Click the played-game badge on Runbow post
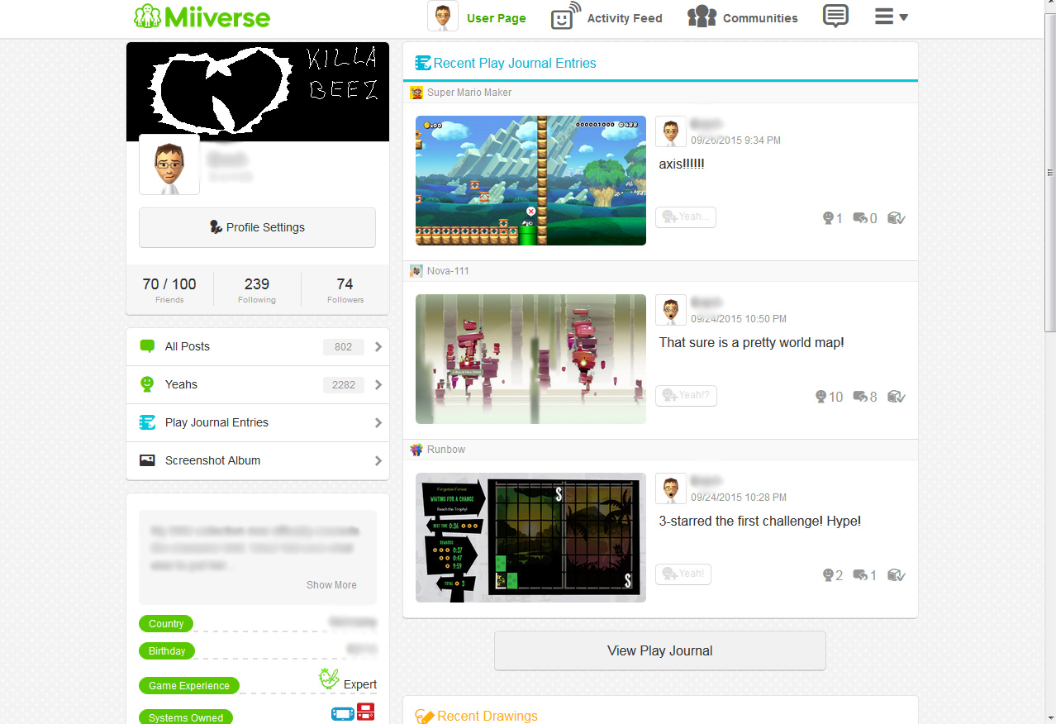Image resolution: width=1056 pixels, height=724 pixels. tap(897, 575)
